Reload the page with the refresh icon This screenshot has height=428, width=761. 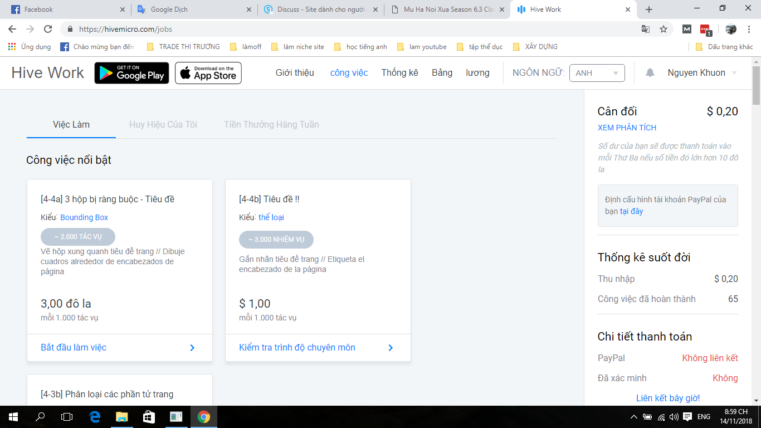48,29
